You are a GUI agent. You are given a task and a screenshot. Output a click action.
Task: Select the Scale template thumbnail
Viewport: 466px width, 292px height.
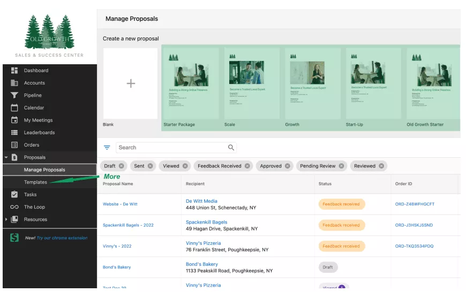point(252,83)
